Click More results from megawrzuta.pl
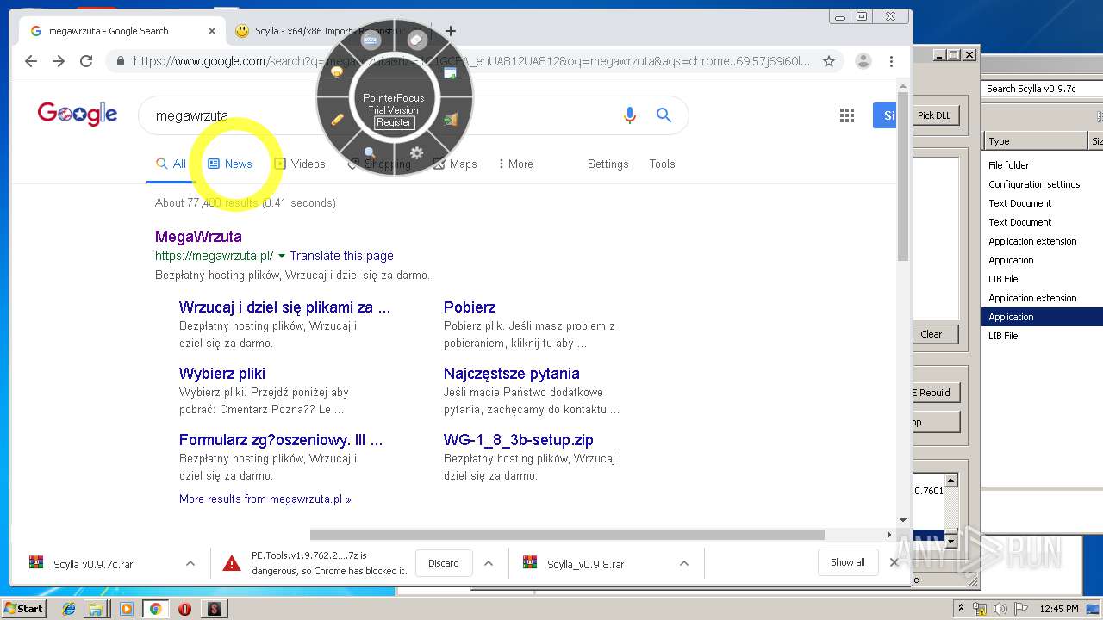Image resolution: width=1103 pixels, height=620 pixels. (265, 499)
